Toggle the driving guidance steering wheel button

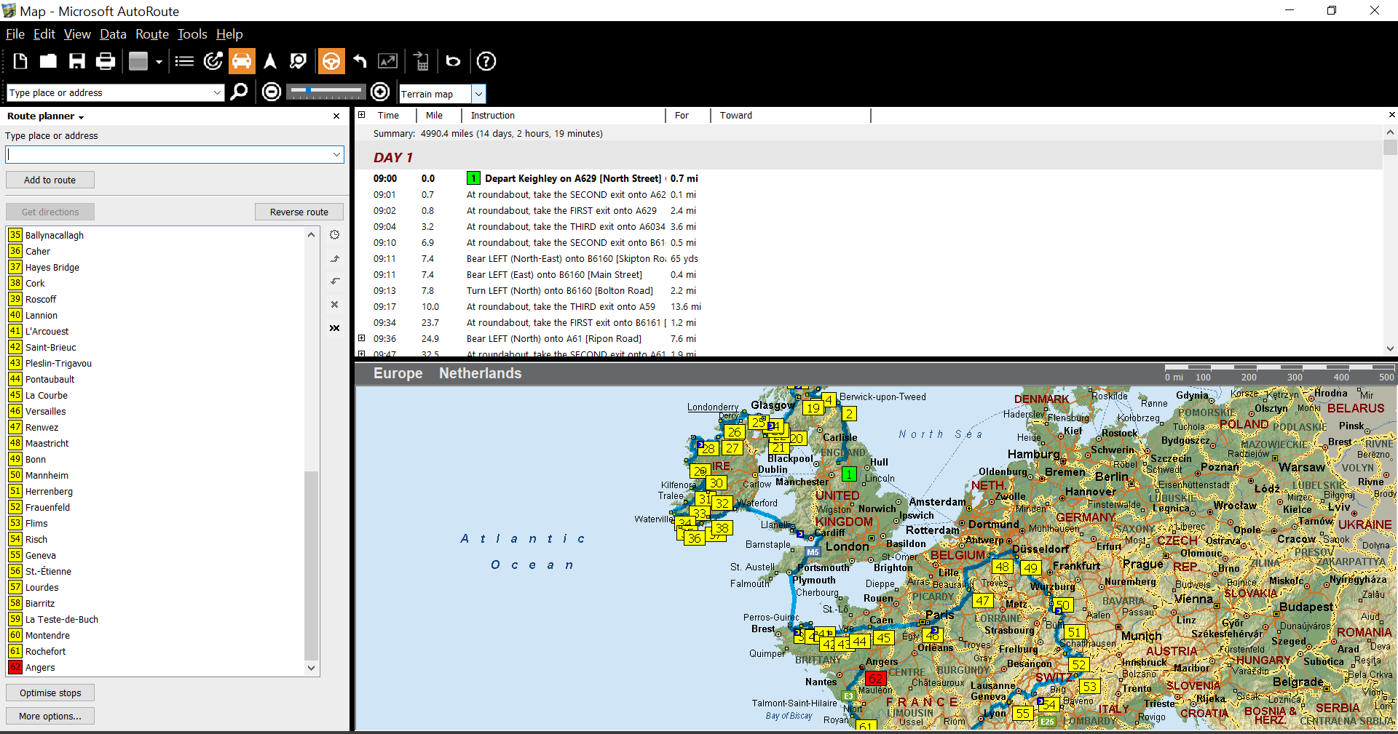tap(331, 61)
